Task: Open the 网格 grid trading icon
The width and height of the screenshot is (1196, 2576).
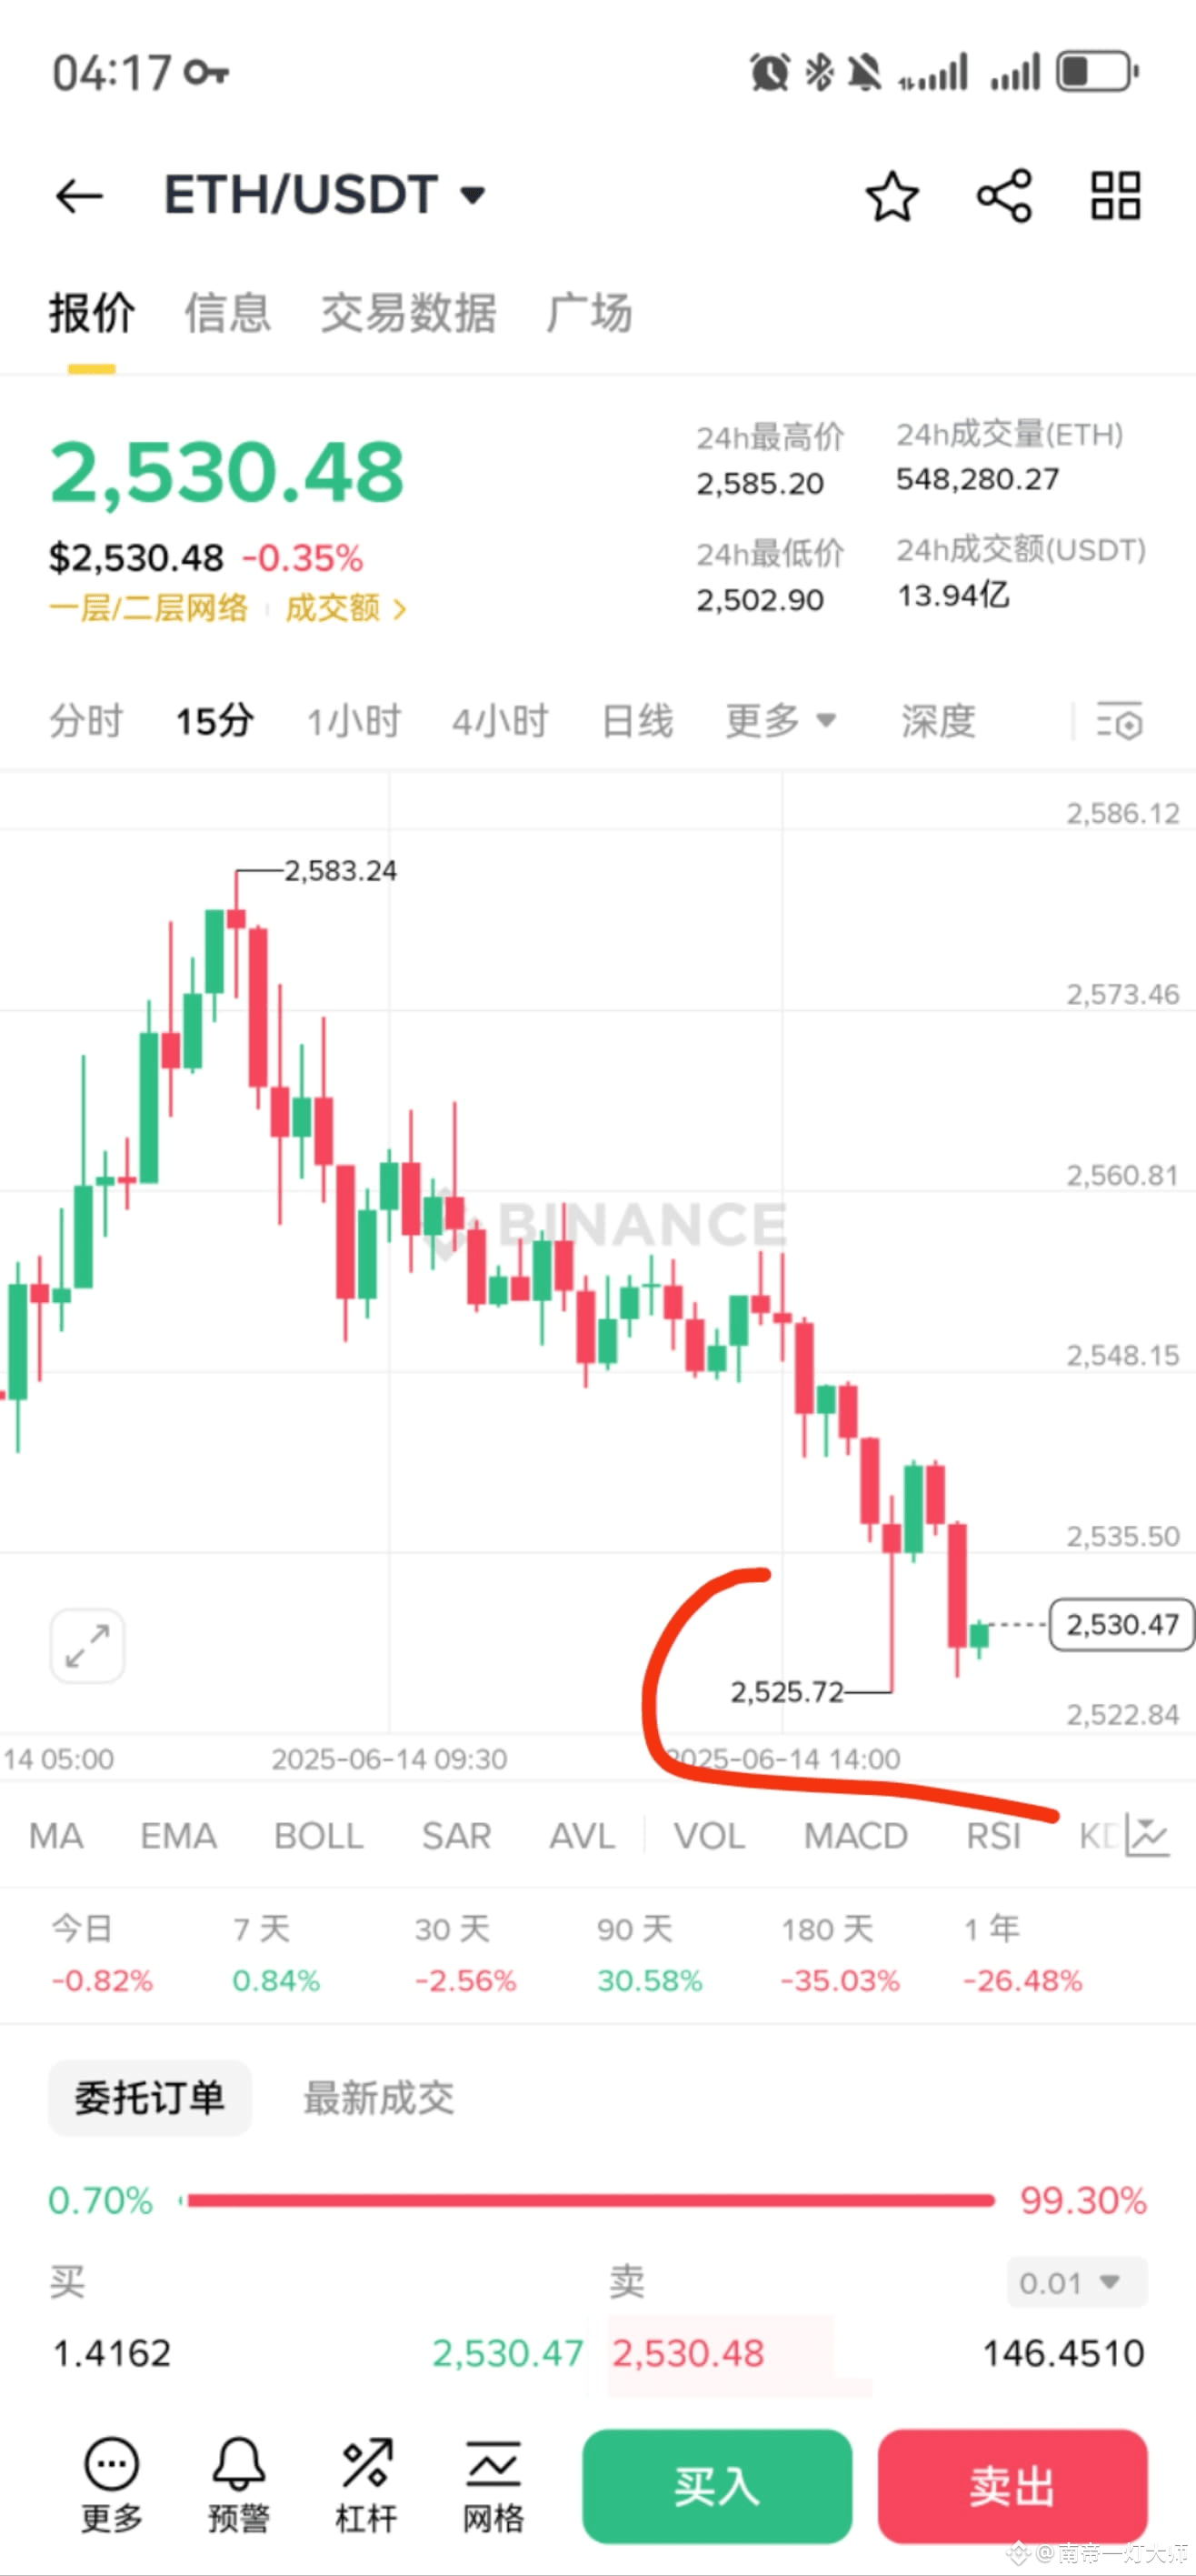Action: (493, 2484)
